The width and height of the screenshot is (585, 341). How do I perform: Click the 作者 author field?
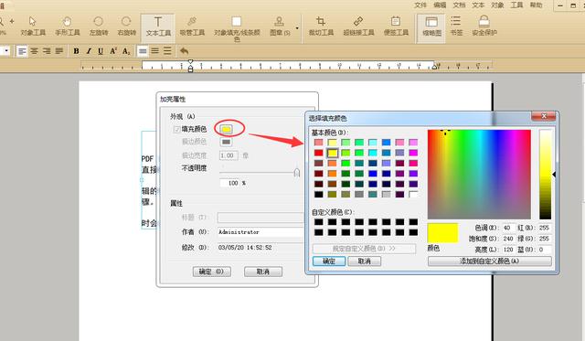click(x=261, y=232)
